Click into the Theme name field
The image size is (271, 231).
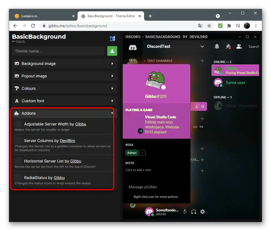[x=58, y=51]
